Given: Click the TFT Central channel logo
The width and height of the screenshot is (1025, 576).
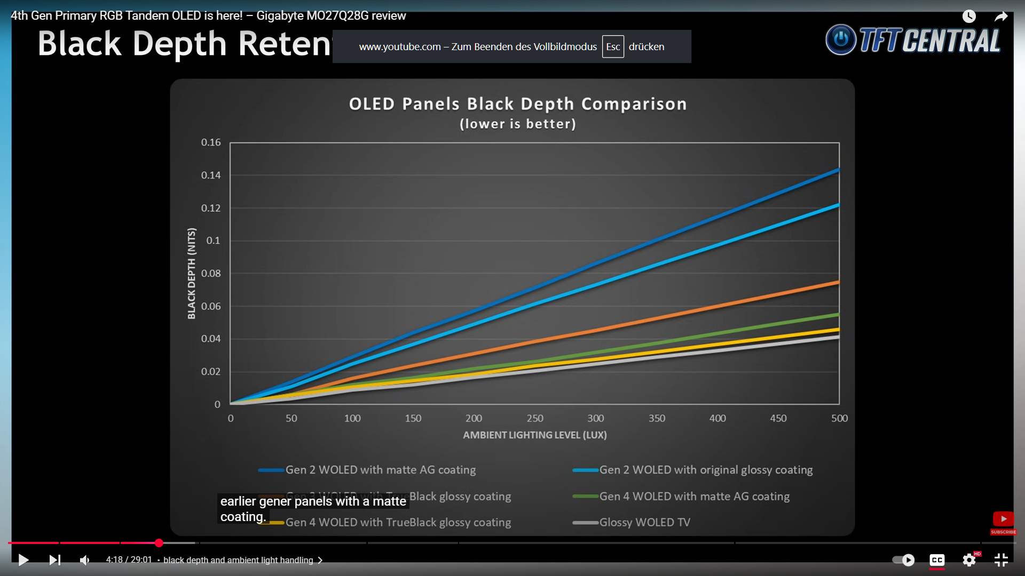Looking at the screenshot, I should pyautogui.click(x=913, y=40).
